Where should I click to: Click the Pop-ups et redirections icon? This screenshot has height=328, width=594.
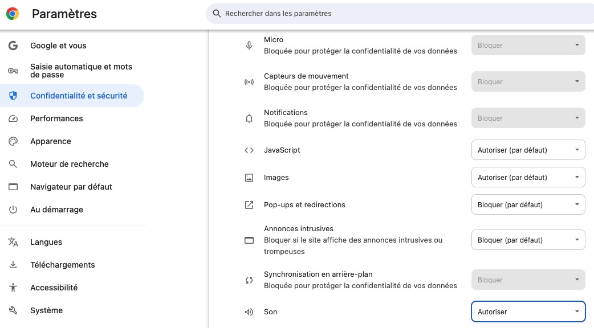(249, 205)
